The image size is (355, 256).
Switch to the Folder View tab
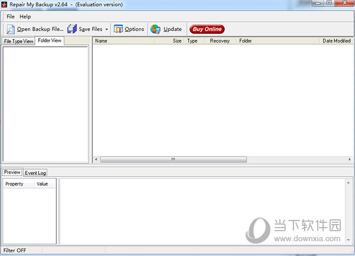(50, 40)
